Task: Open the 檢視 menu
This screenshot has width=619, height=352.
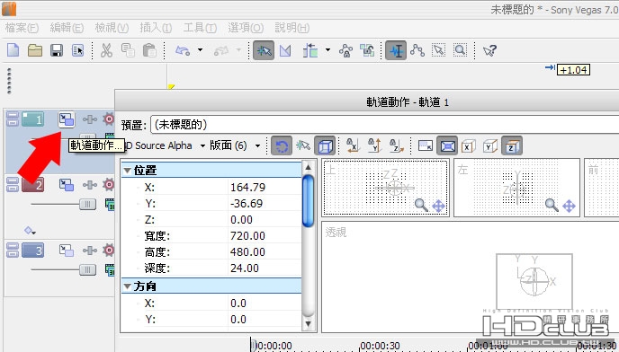Action: (112, 28)
